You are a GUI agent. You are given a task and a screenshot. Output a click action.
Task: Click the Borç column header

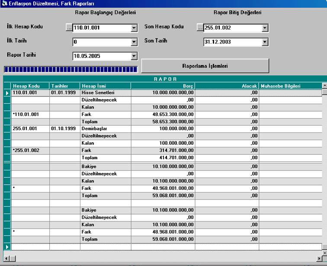point(162,86)
